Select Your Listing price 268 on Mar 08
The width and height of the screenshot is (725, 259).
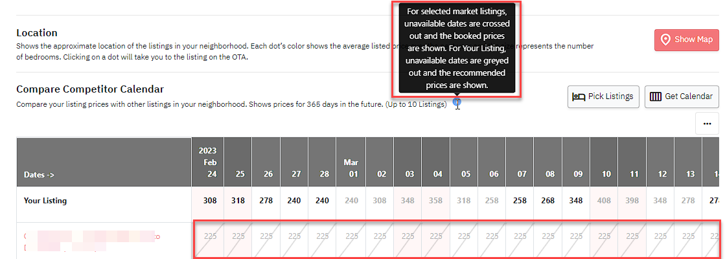click(550, 201)
